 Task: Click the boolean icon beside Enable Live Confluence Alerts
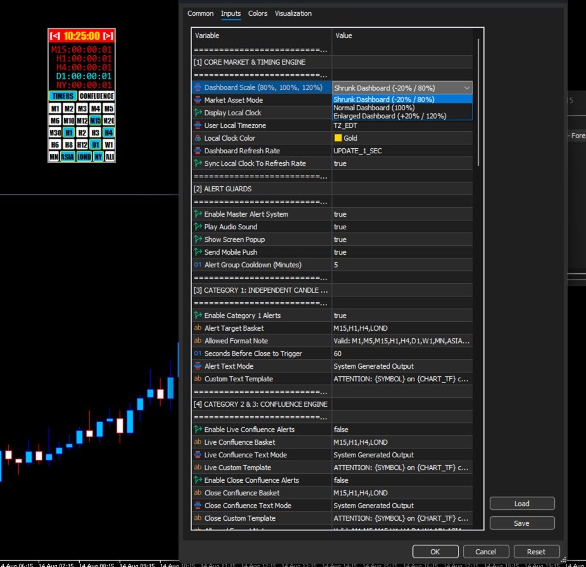pyautogui.click(x=198, y=430)
